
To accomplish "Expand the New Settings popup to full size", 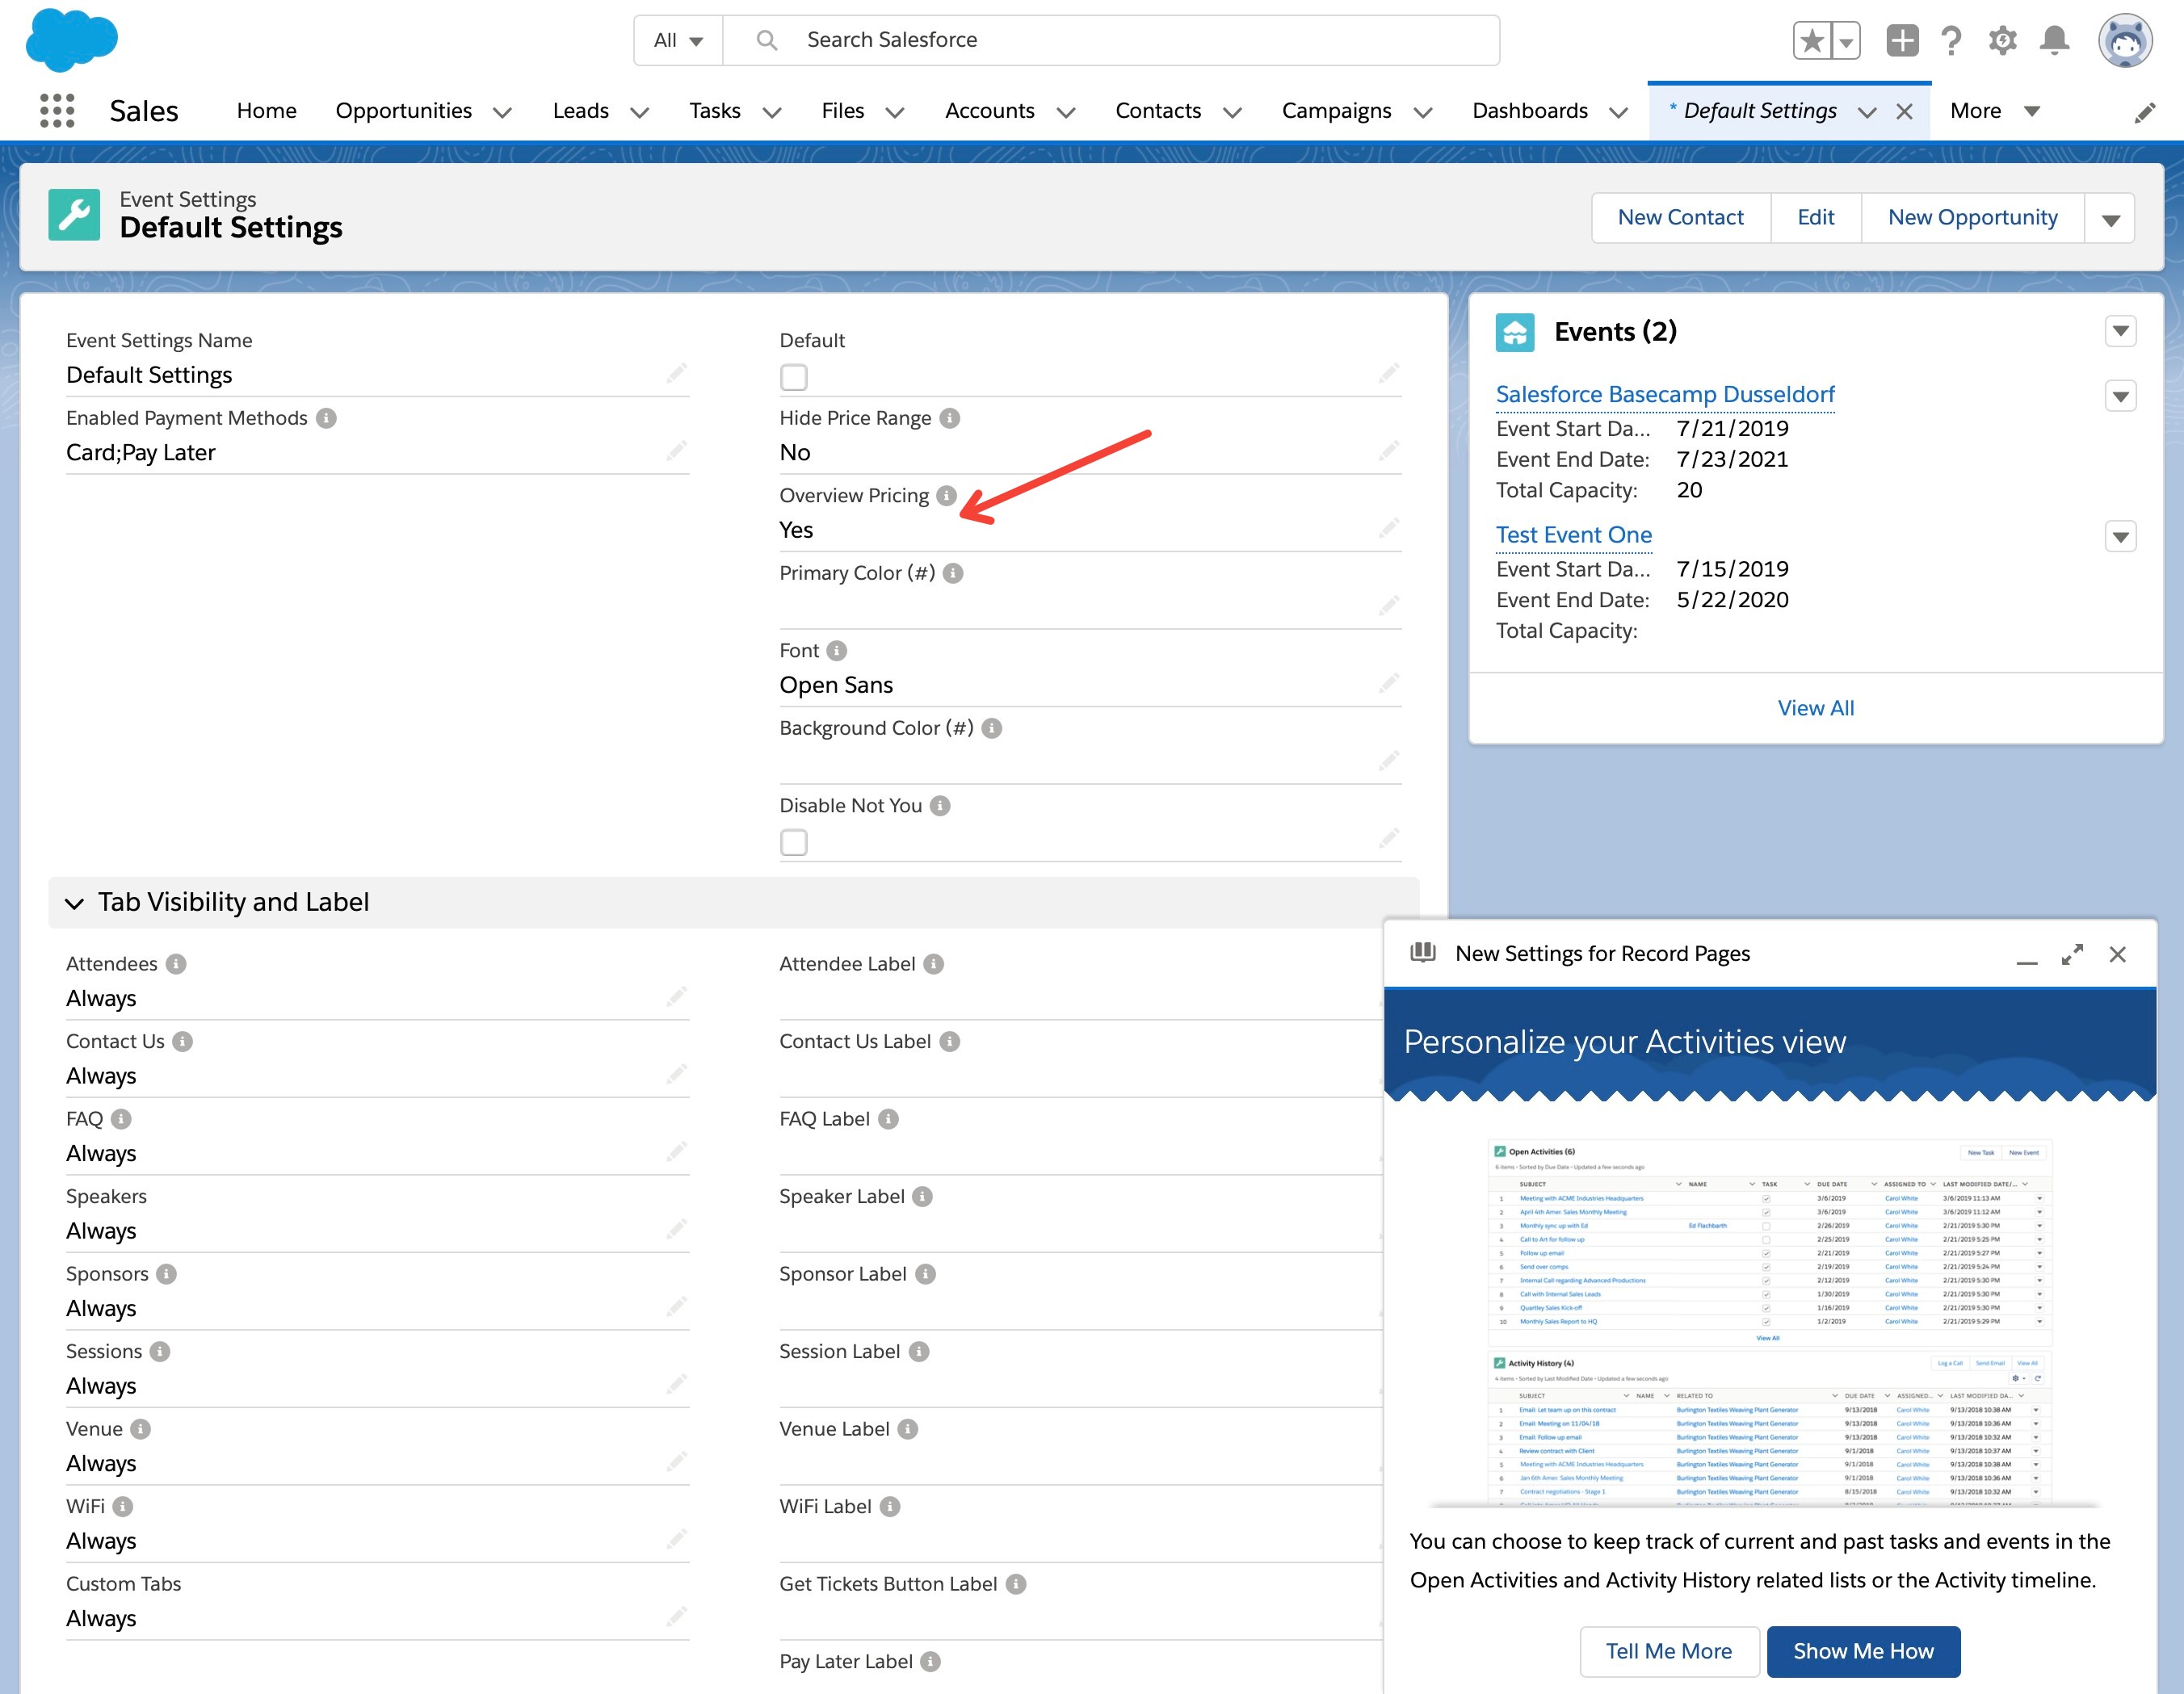I will pyautogui.click(x=2073, y=954).
